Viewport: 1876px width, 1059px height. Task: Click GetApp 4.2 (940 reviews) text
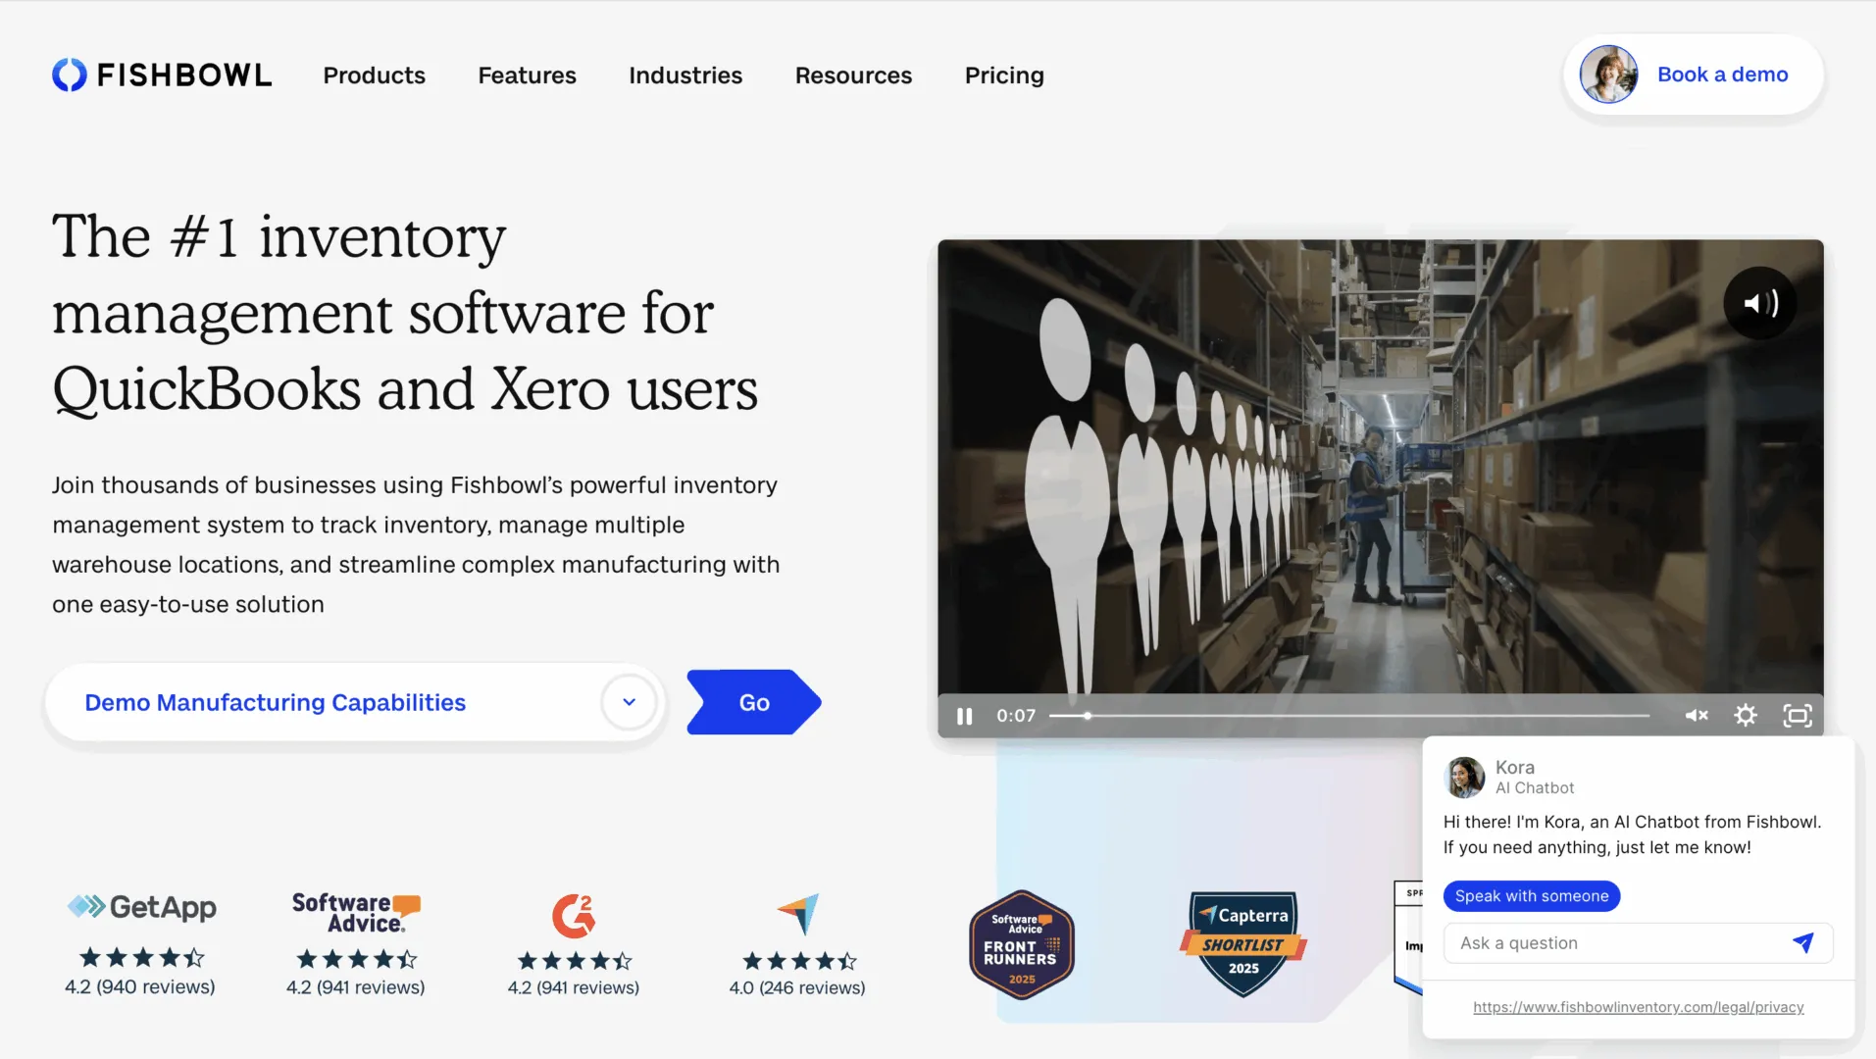pos(140,986)
